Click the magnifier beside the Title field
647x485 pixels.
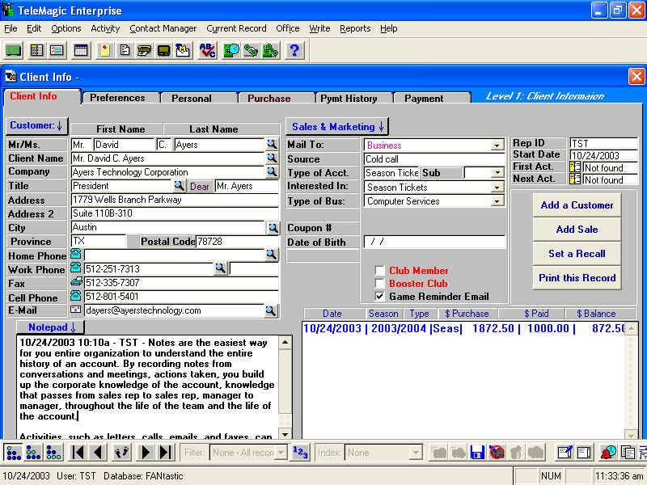(179, 186)
